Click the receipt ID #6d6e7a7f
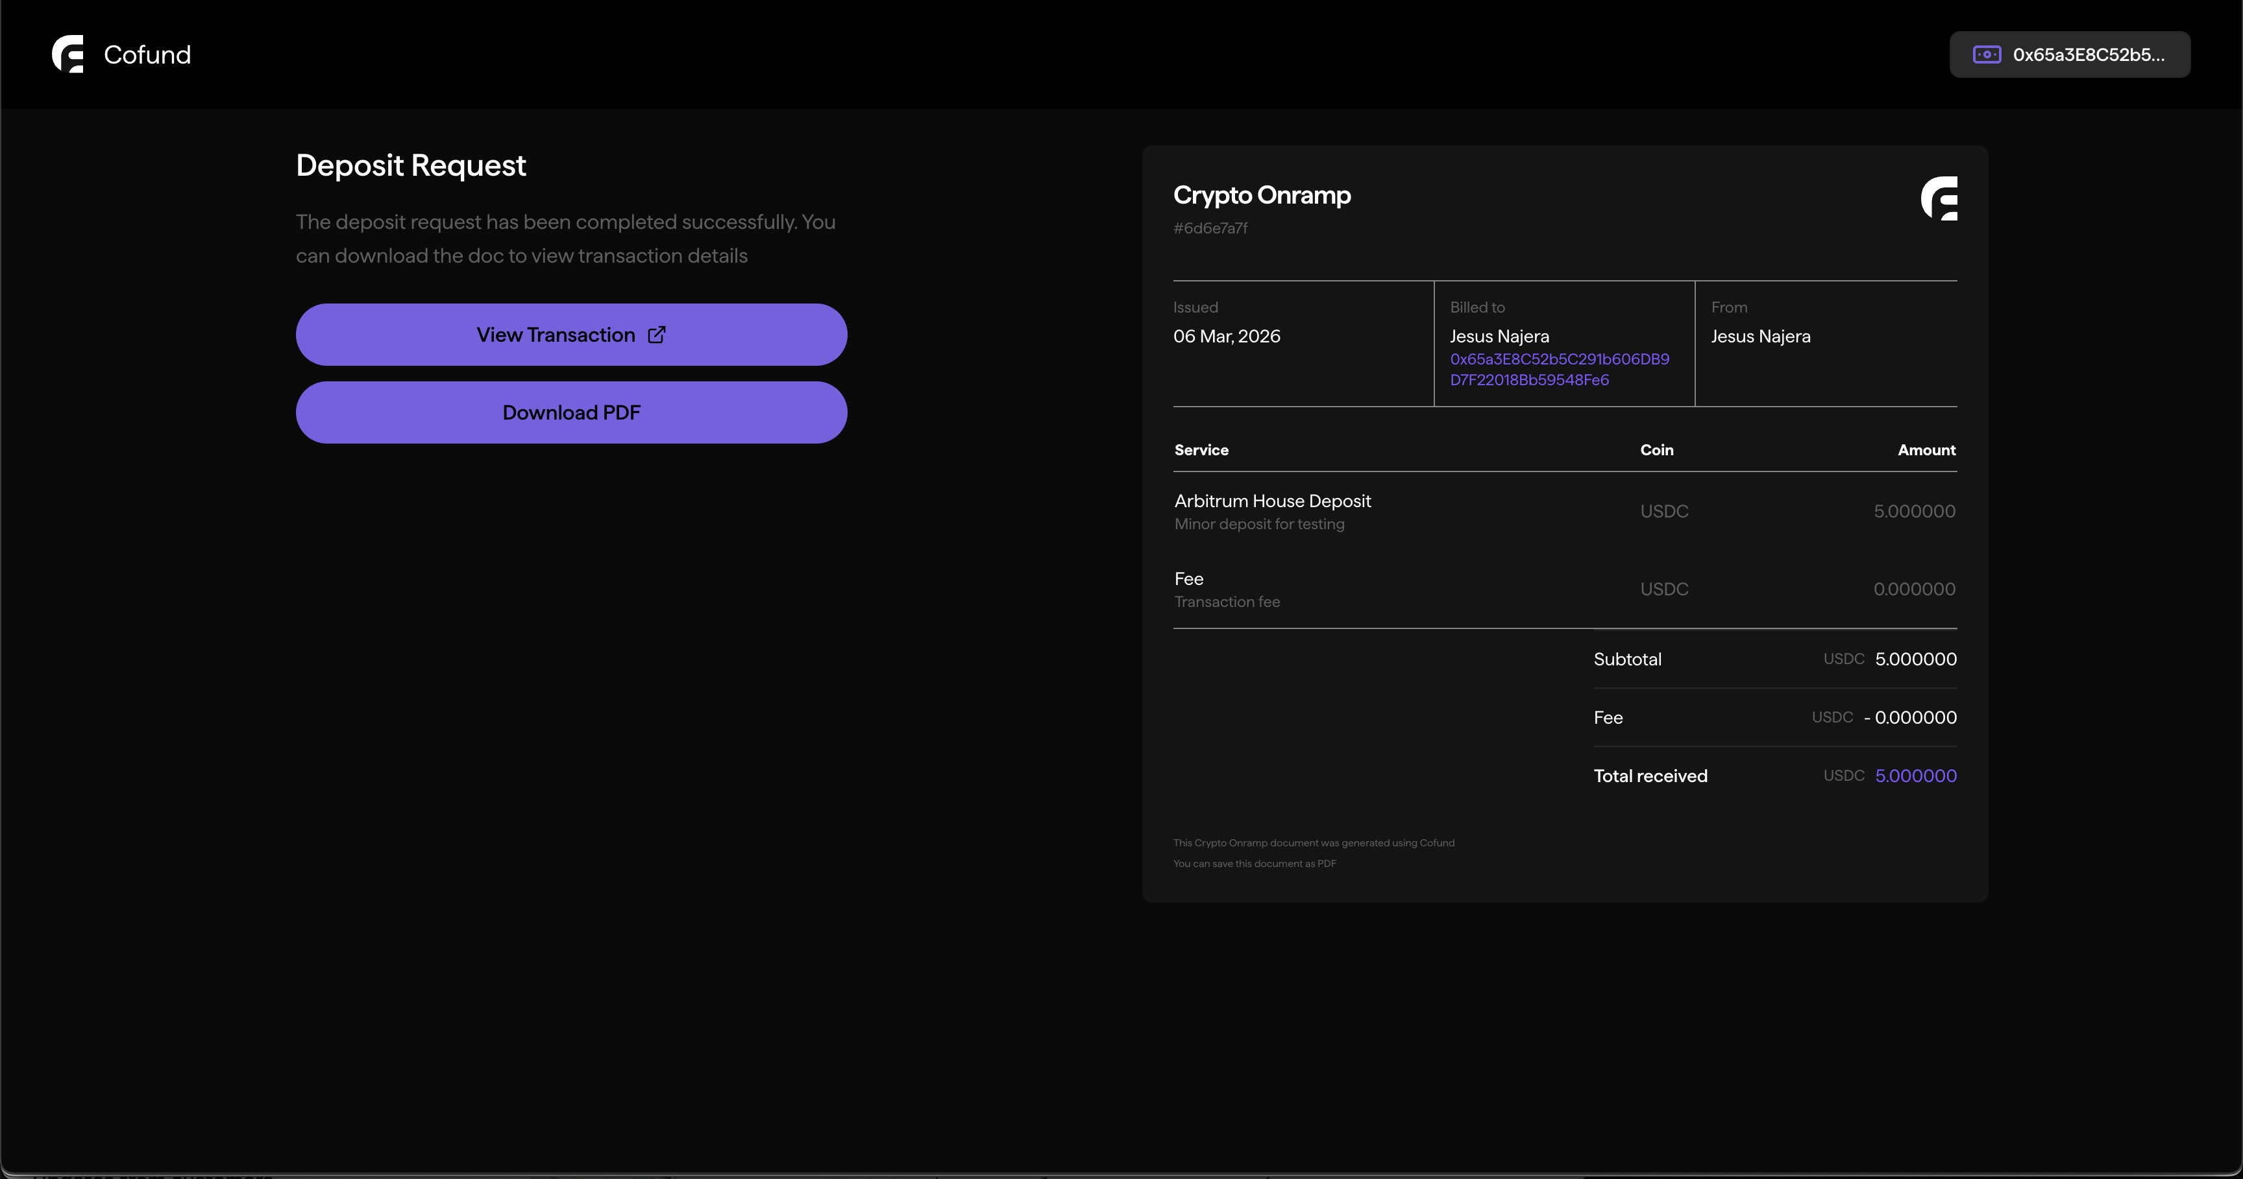 tap(1210, 228)
